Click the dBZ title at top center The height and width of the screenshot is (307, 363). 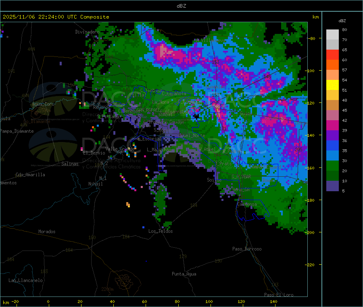[181, 6]
